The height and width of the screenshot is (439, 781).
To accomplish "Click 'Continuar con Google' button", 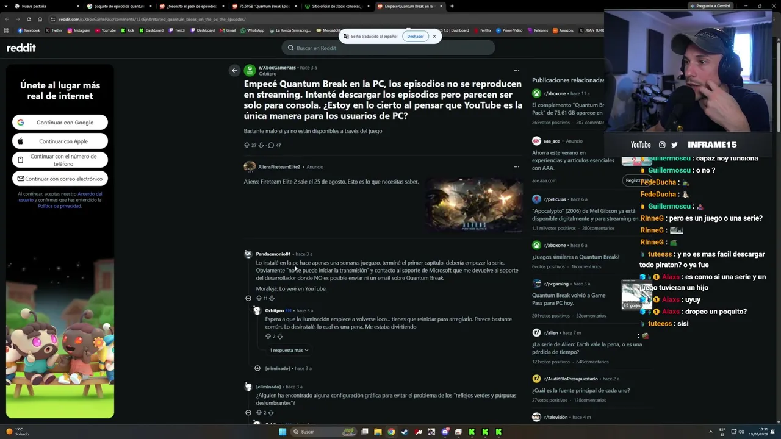I will coord(60,123).
